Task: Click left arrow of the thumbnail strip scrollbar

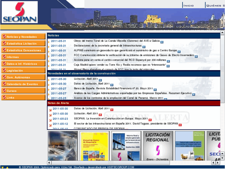Action: (49, 163)
